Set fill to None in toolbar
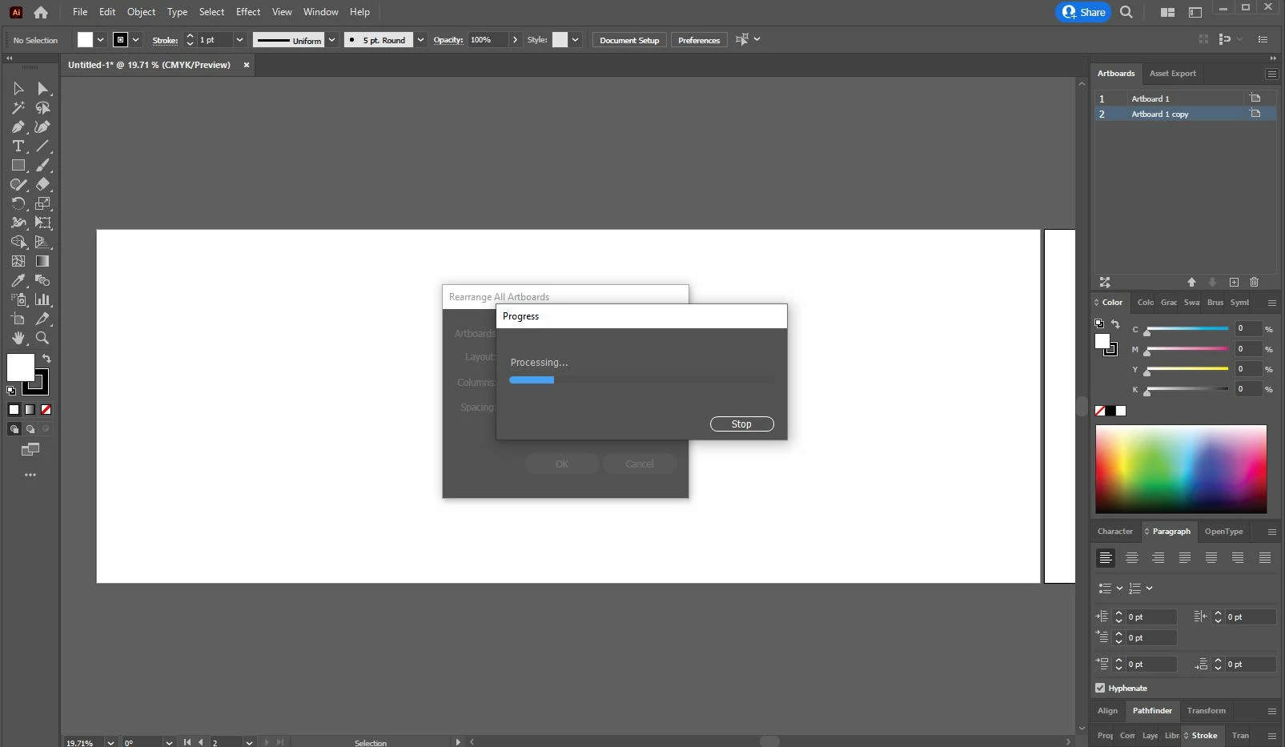The height and width of the screenshot is (747, 1285). coord(46,409)
